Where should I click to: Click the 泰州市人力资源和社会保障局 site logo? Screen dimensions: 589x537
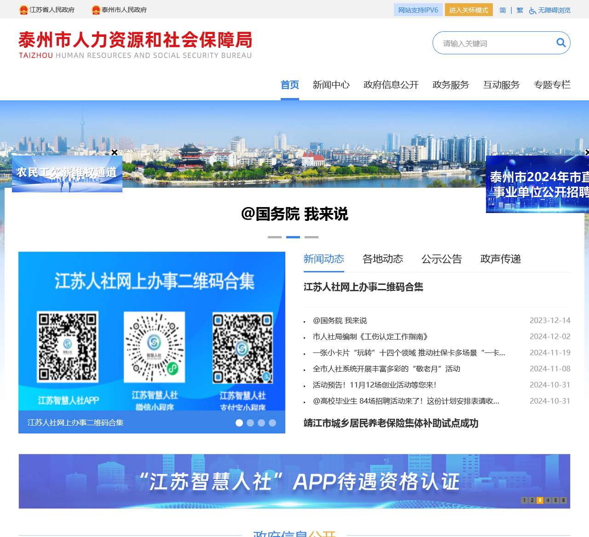[135, 45]
